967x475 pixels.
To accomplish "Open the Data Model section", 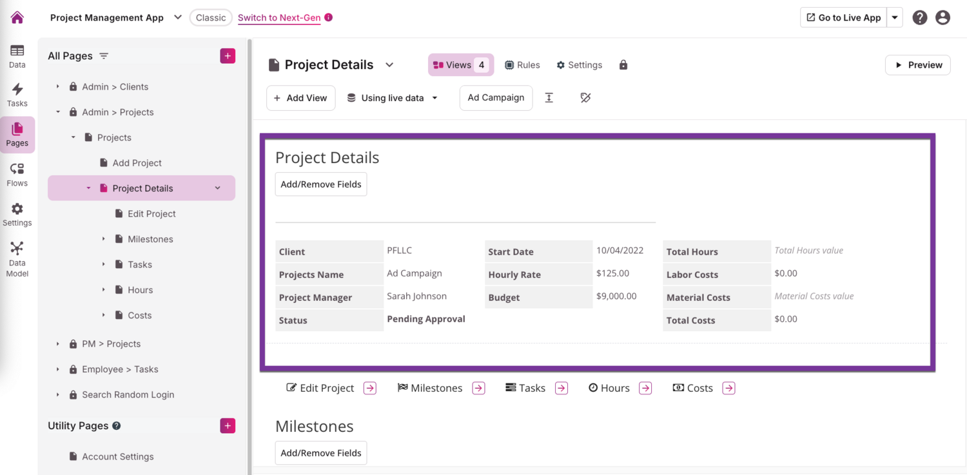I will click(x=17, y=258).
